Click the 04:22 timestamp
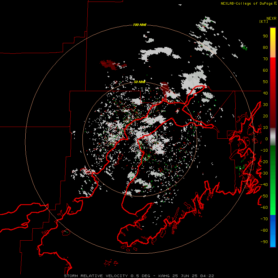 coord(207,276)
